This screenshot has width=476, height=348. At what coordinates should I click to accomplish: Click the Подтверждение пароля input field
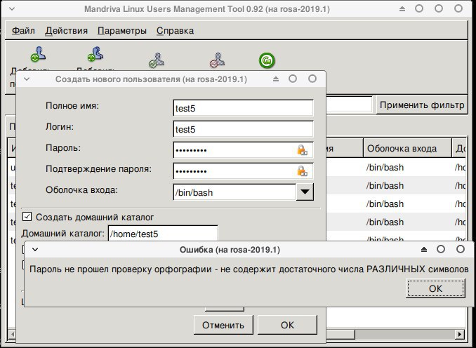click(243, 171)
